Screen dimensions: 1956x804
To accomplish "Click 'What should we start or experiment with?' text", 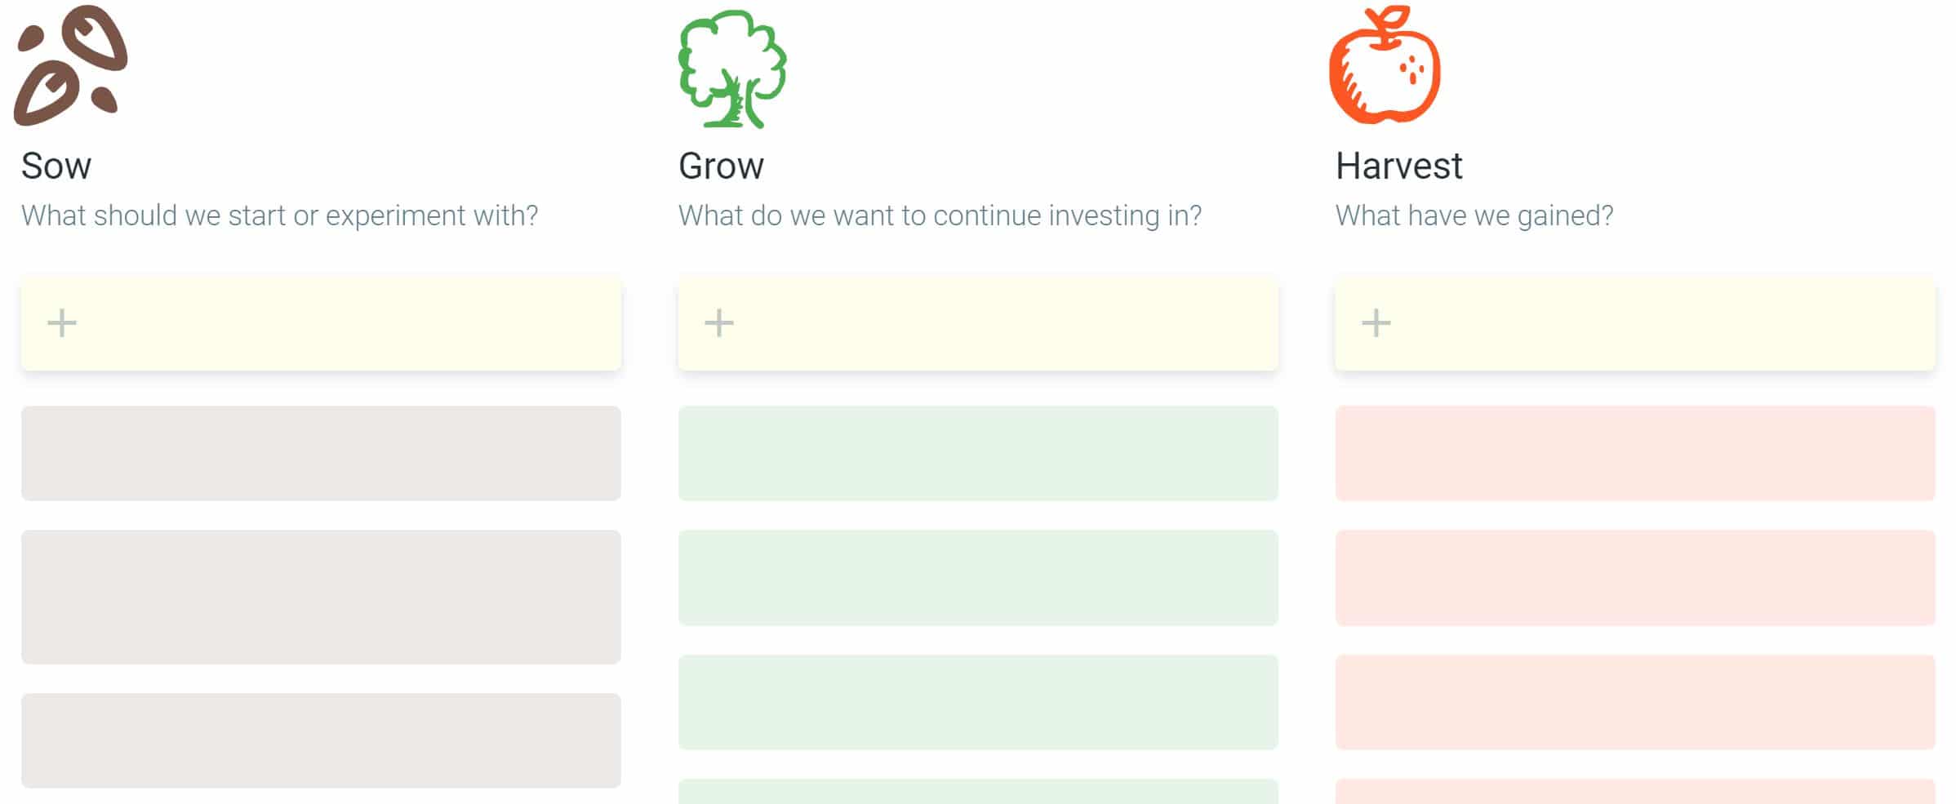I will pyautogui.click(x=280, y=215).
